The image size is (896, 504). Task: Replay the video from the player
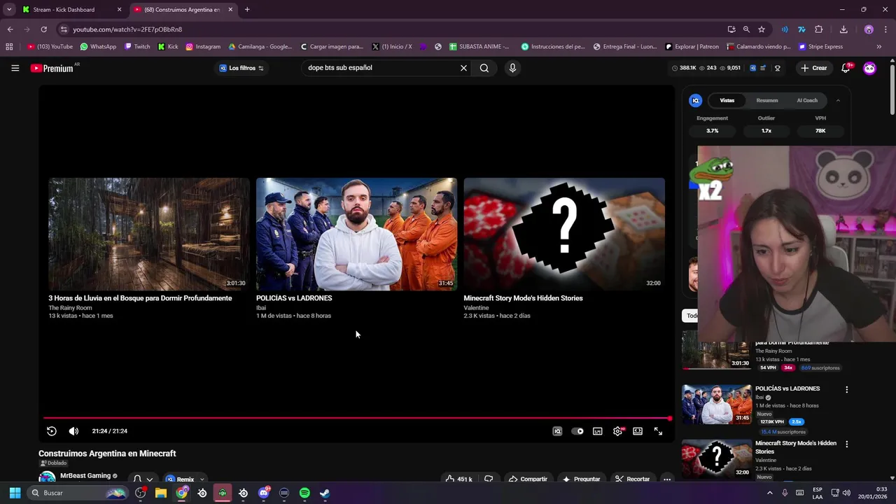point(52,431)
